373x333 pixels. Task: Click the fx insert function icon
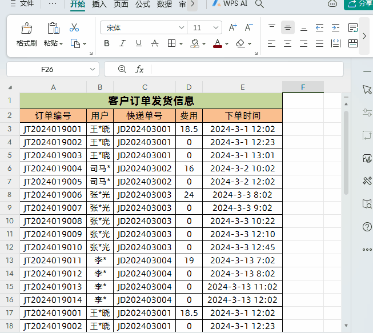pyautogui.click(x=139, y=70)
